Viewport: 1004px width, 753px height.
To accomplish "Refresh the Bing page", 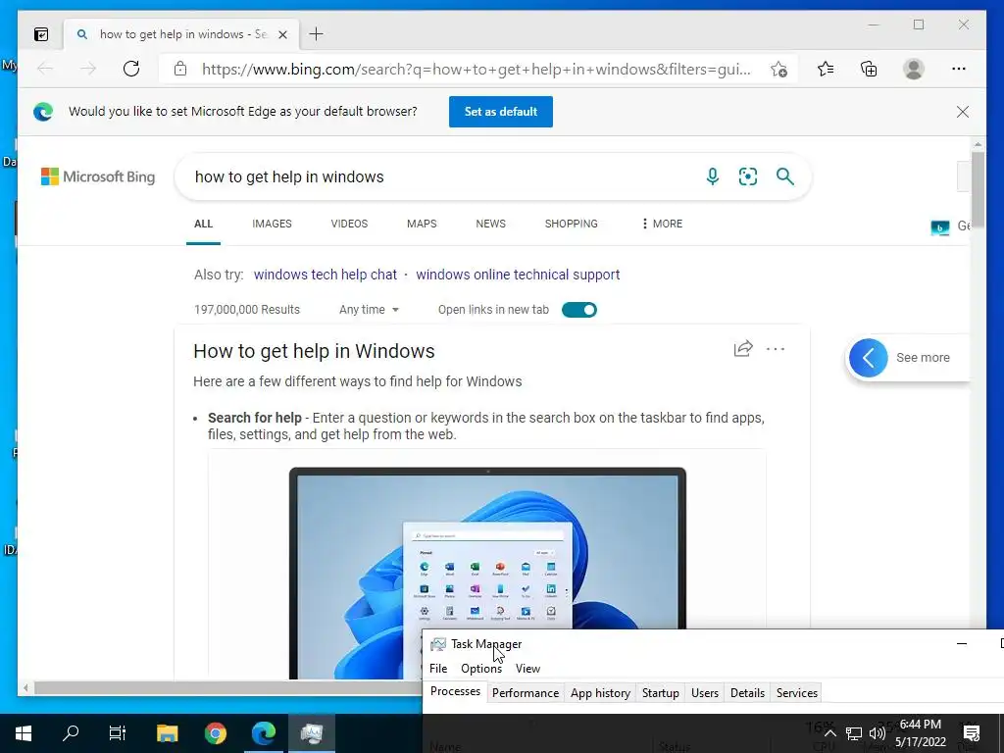I will [131, 69].
